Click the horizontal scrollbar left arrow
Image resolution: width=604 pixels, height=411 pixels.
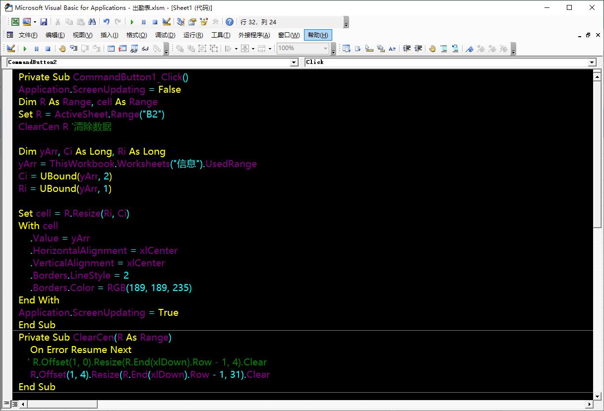point(22,405)
